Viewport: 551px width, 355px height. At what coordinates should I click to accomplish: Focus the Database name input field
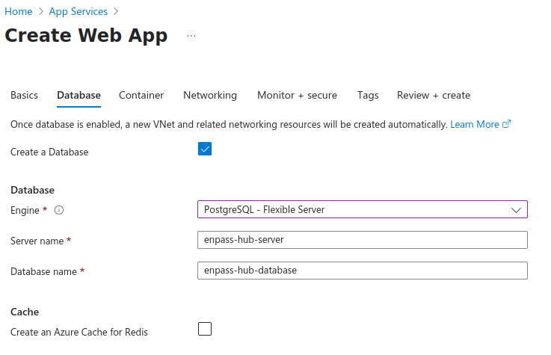363,271
